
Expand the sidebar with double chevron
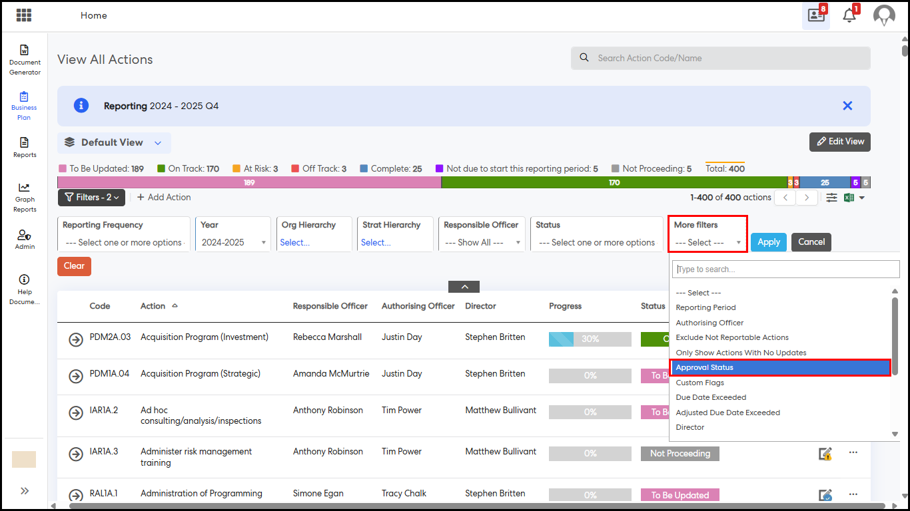click(25, 491)
